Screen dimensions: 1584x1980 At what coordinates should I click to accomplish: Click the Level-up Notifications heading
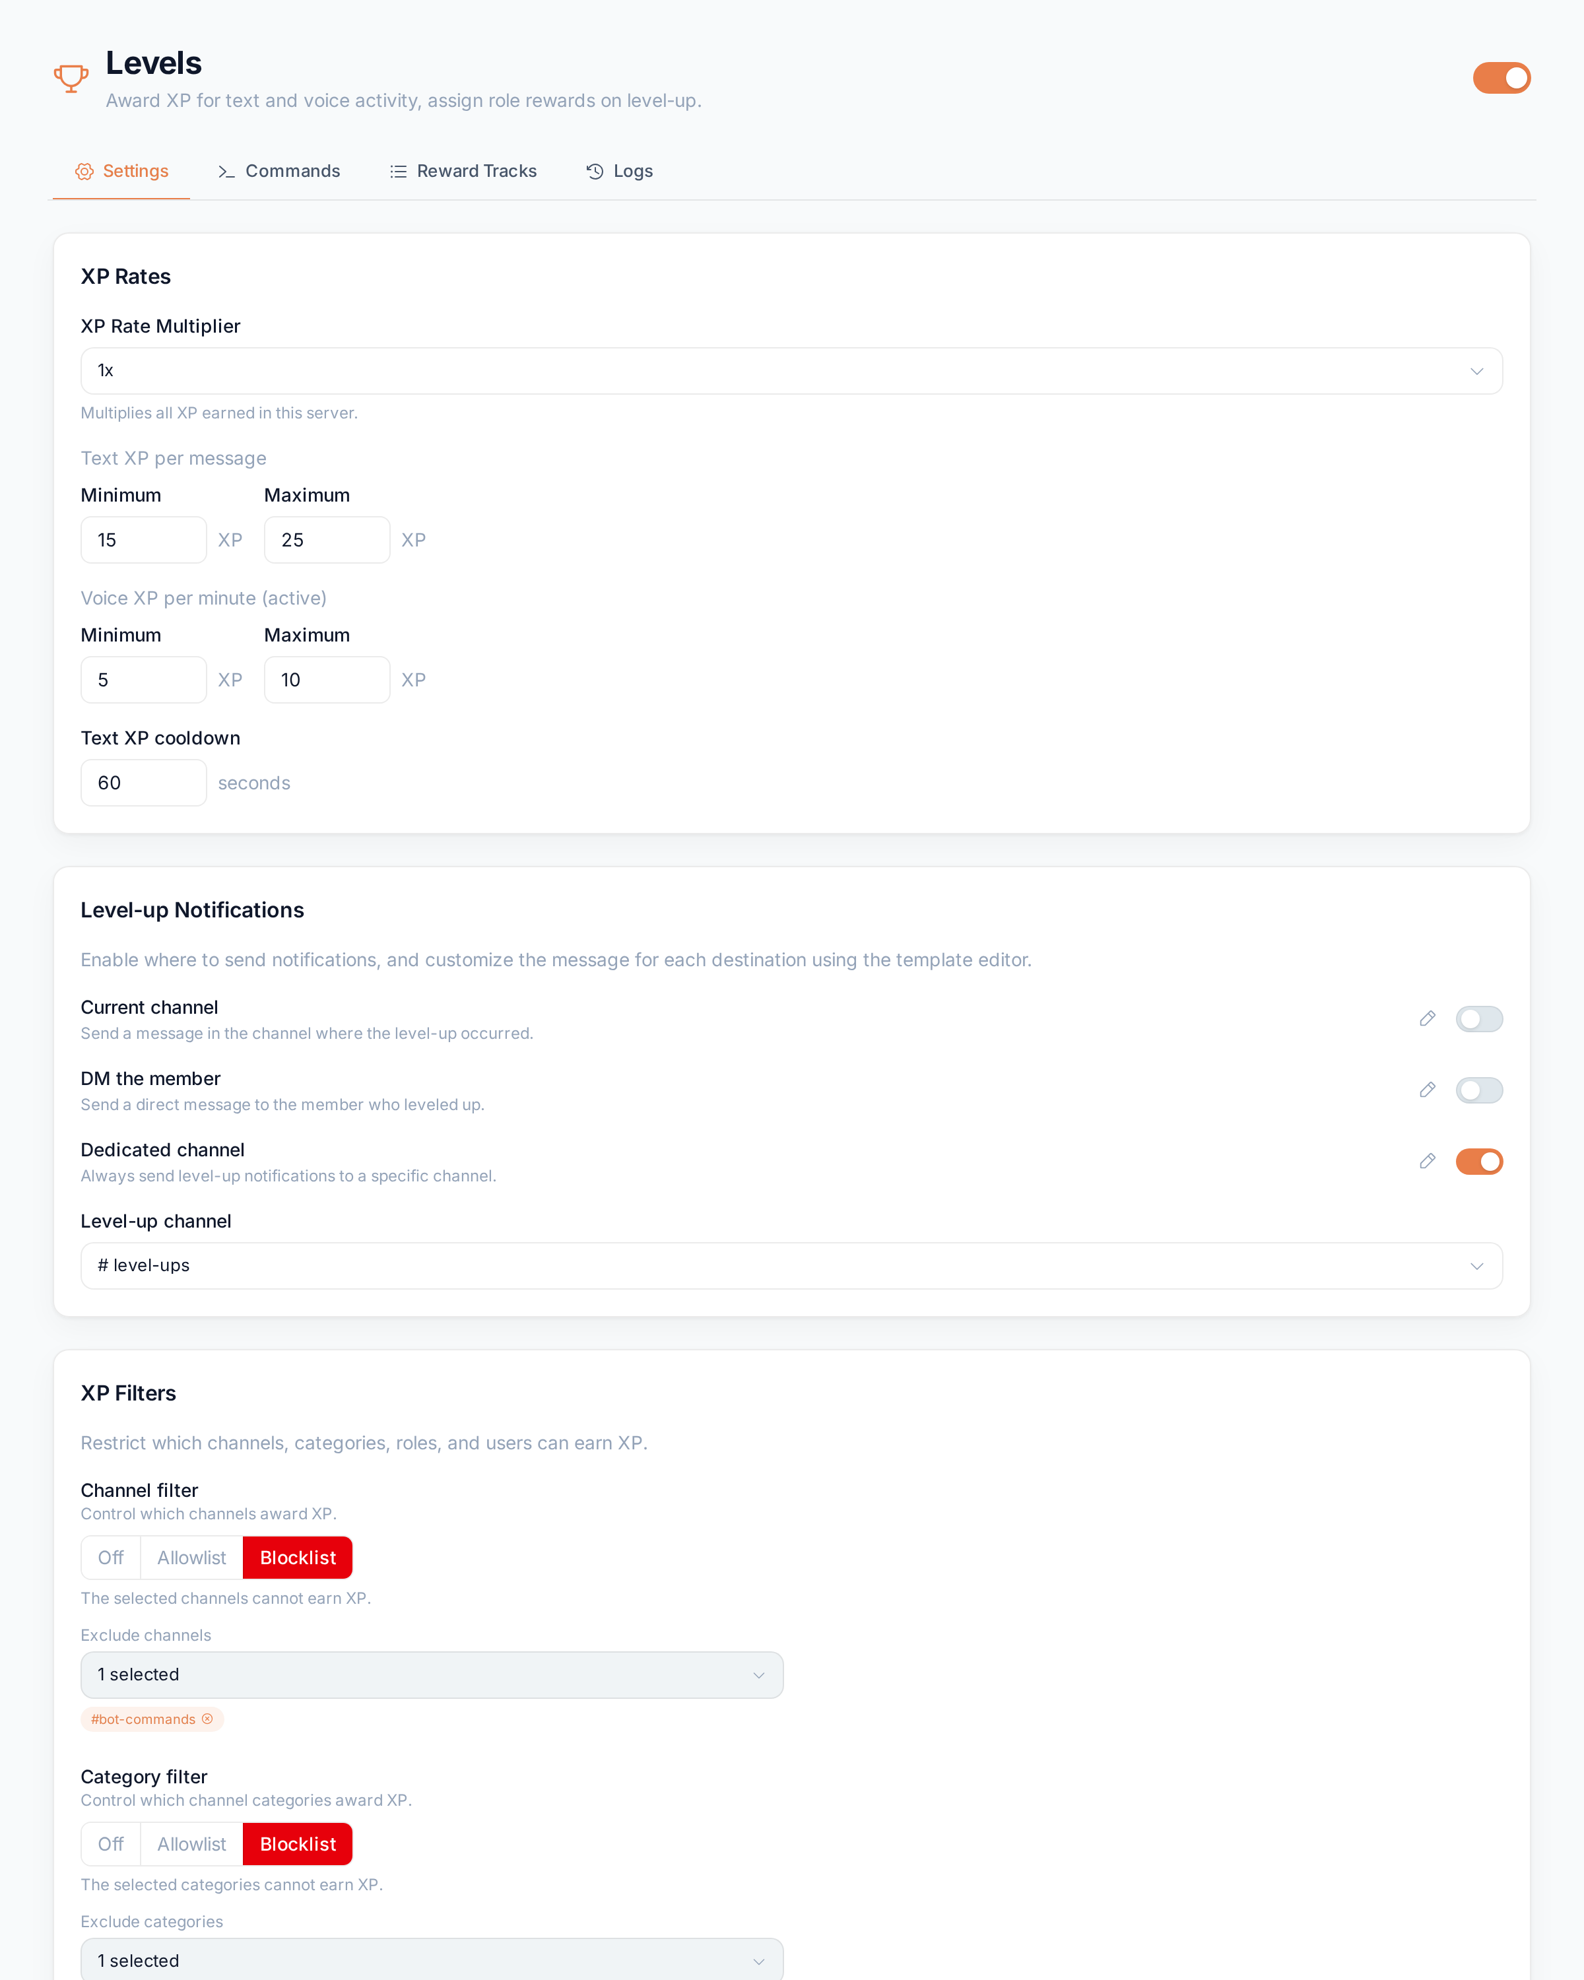pyautogui.click(x=192, y=910)
